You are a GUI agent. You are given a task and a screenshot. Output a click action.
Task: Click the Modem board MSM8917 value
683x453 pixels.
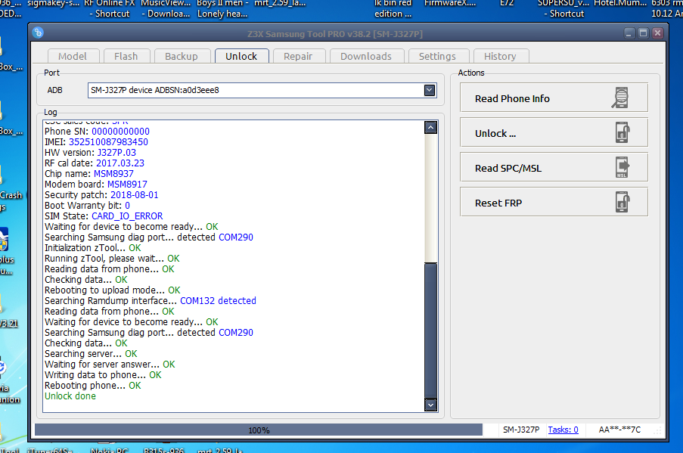[127, 185]
